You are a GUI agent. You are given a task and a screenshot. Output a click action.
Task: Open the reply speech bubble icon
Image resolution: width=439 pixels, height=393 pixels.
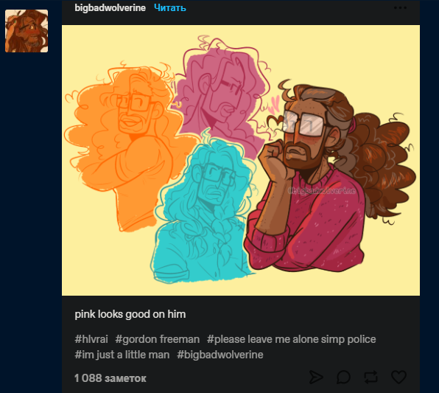343,377
